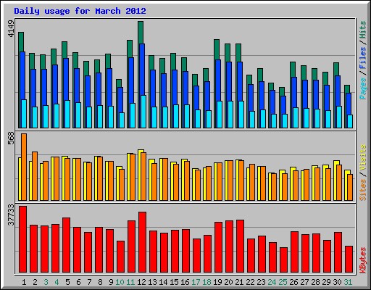This screenshot has width=371, height=290.
Task: Click the red KBytes bar for day 12
Action: 142,242
